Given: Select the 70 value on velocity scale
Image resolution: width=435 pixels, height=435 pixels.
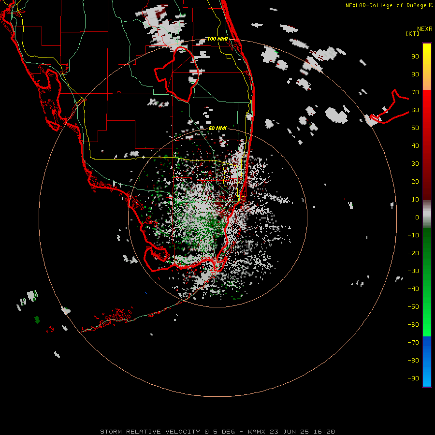Looking at the screenshot, I should [x=415, y=92].
